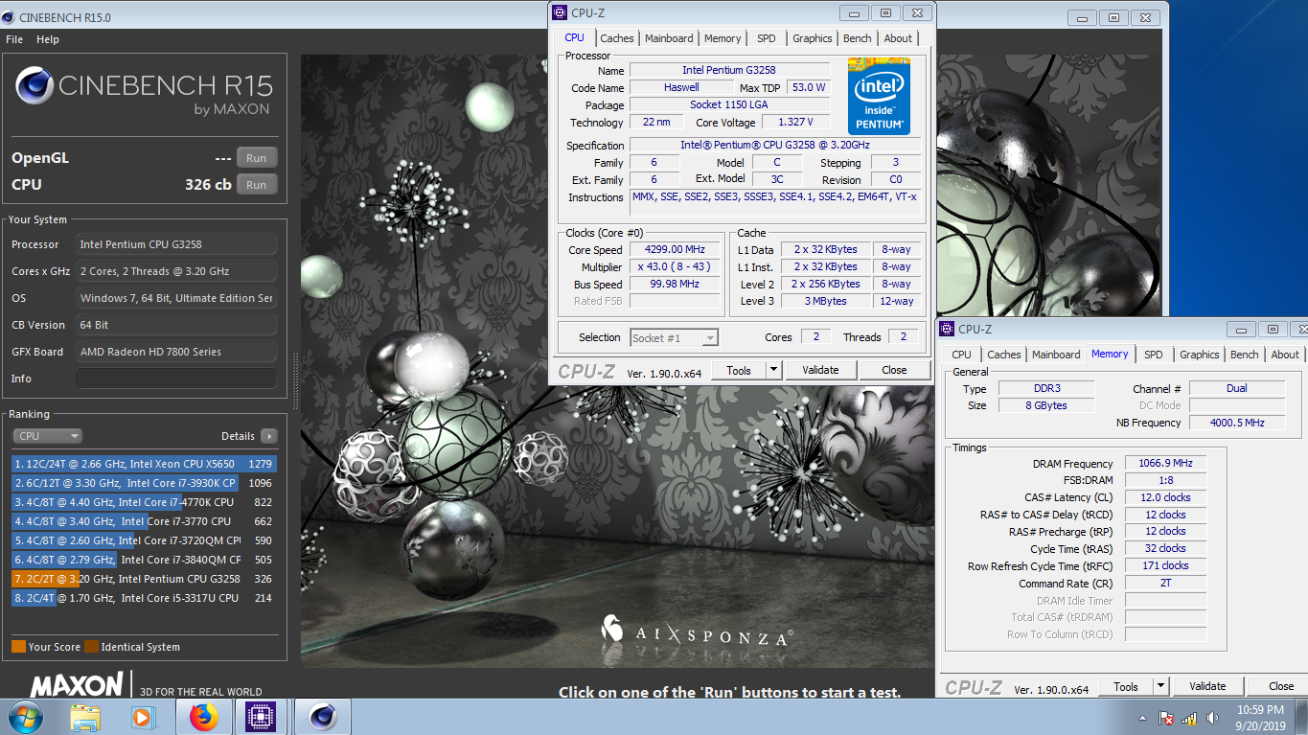Click GFX Board field AMD Radeon HD 7800
This screenshot has height=735, width=1308.
[x=176, y=352]
